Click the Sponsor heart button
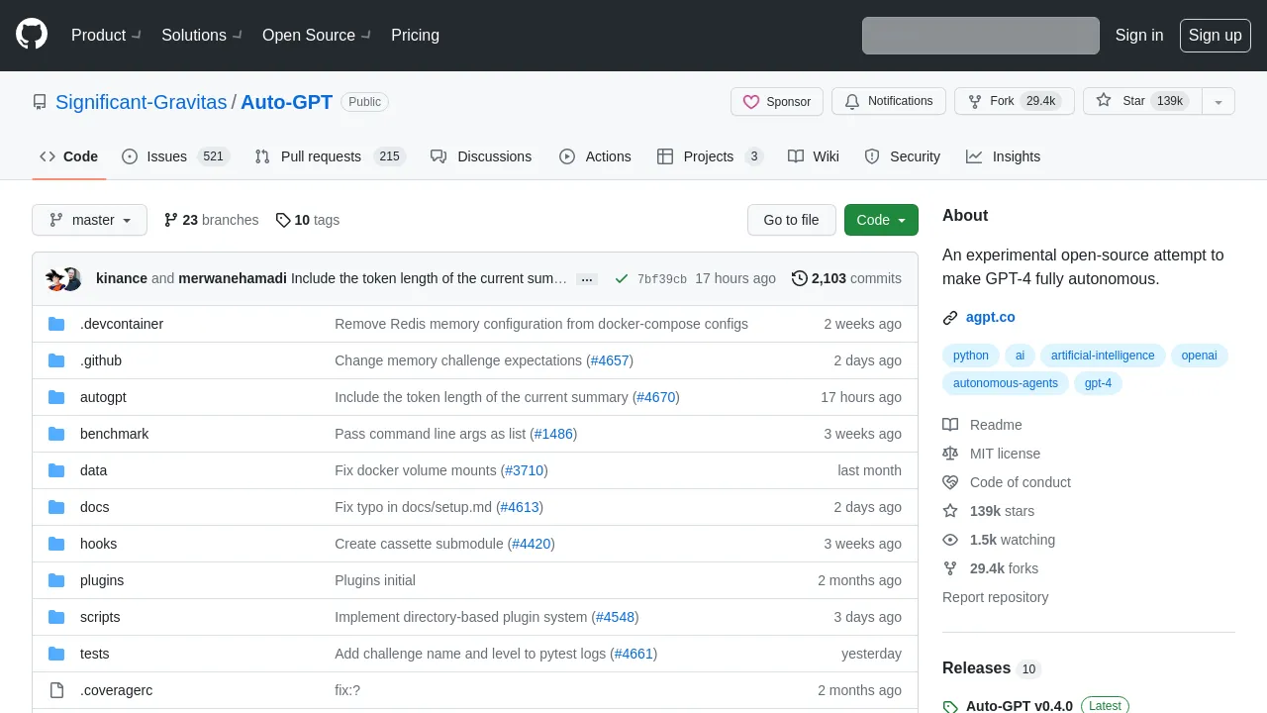This screenshot has width=1267, height=713. pos(777,101)
